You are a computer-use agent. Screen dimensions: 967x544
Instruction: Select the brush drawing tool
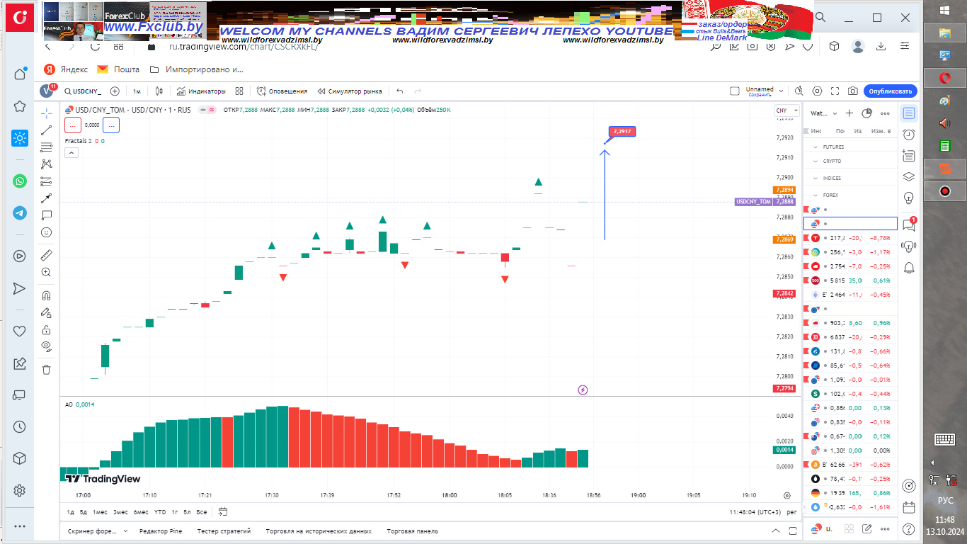47,198
